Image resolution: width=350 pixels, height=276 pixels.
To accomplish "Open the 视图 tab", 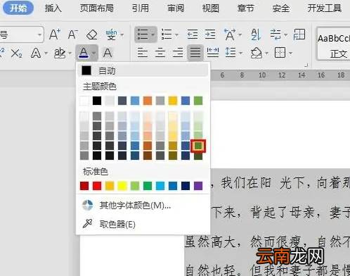I will 211,8.
